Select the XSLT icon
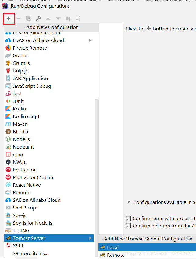Image resolution: width=196 pixels, height=259 pixels. point(8,246)
